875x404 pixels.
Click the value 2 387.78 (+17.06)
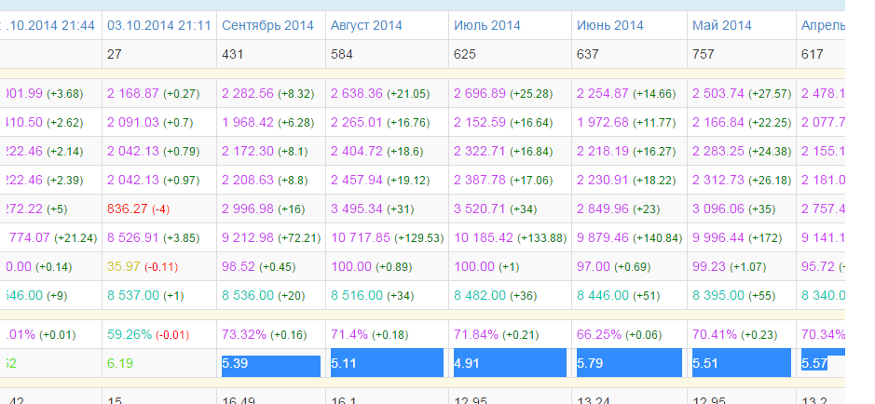[503, 181]
